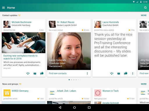
Task: Open overflow menu on Dr. Robert Reuss card
Action: click(x=87, y=73)
